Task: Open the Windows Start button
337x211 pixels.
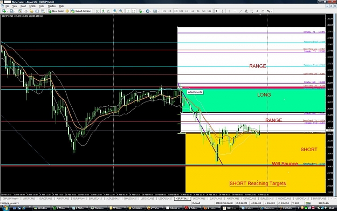Action: pos(5,208)
